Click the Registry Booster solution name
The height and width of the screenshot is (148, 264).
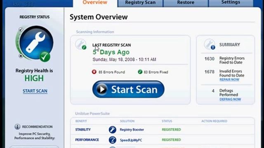(x=132, y=129)
